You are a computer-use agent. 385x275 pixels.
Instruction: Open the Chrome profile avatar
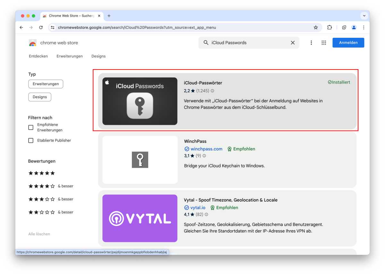[354, 28]
